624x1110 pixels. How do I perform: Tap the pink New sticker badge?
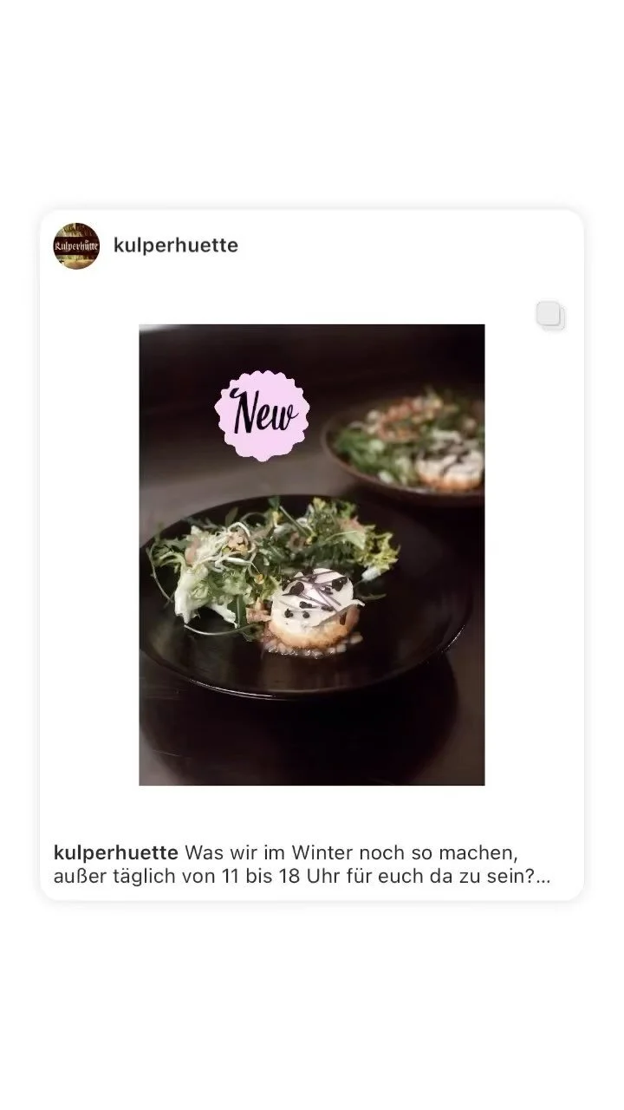point(263,415)
